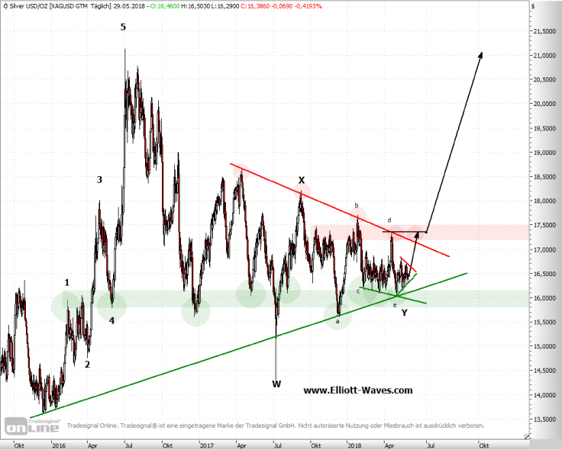This screenshot has height=450, width=562.
Task: Open the www.Elliott-Waves.com link
Action: pos(357,390)
